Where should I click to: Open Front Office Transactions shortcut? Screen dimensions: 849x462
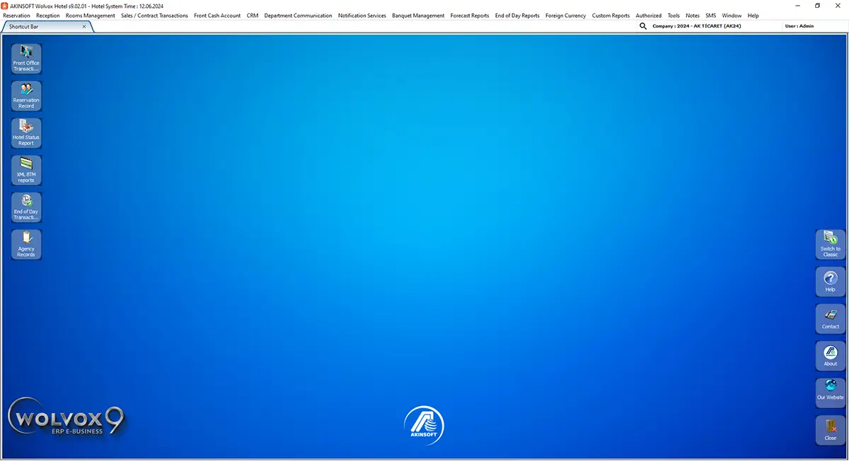26,58
